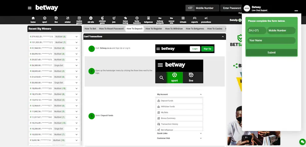Collapse the Card Transactions section
Screen dimensions: 306x147
click(x=223, y=37)
